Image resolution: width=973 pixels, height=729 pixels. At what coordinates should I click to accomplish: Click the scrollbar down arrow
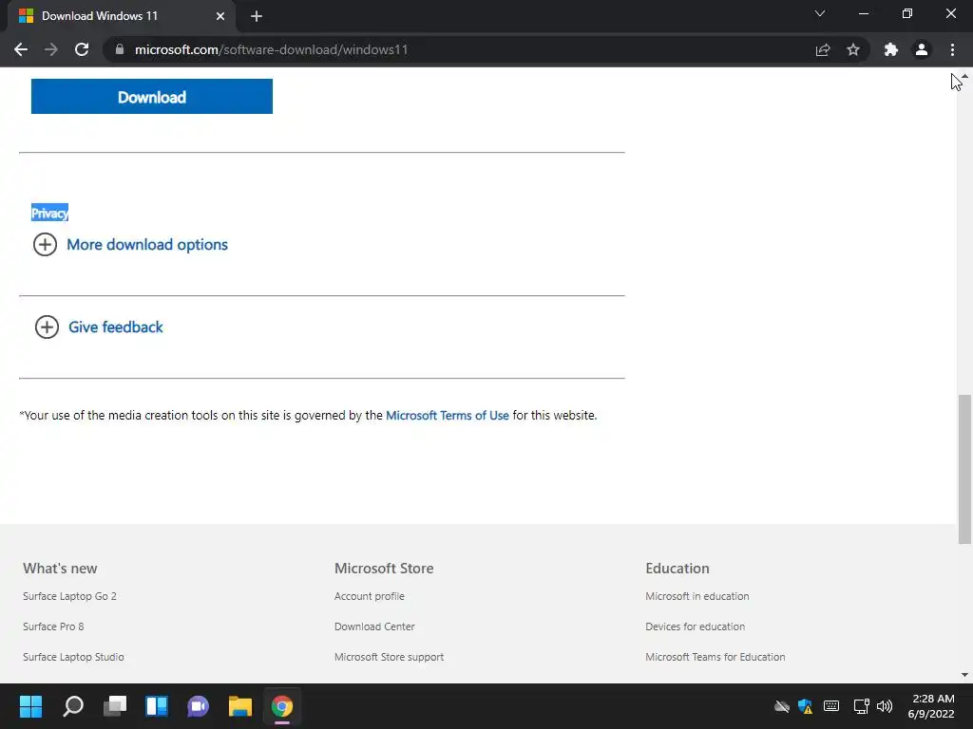pyautogui.click(x=964, y=675)
